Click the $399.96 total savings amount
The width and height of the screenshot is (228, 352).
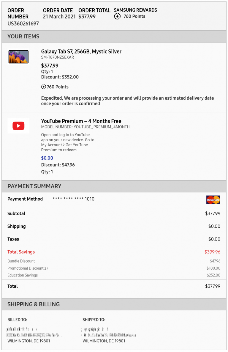pos(212,252)
